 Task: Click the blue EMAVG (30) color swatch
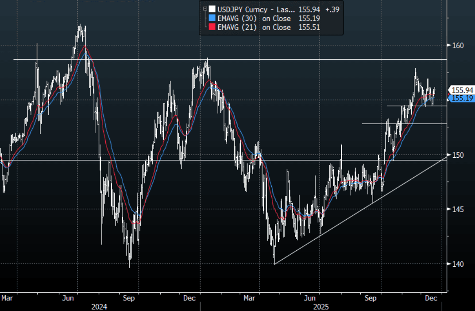[212, 18]
